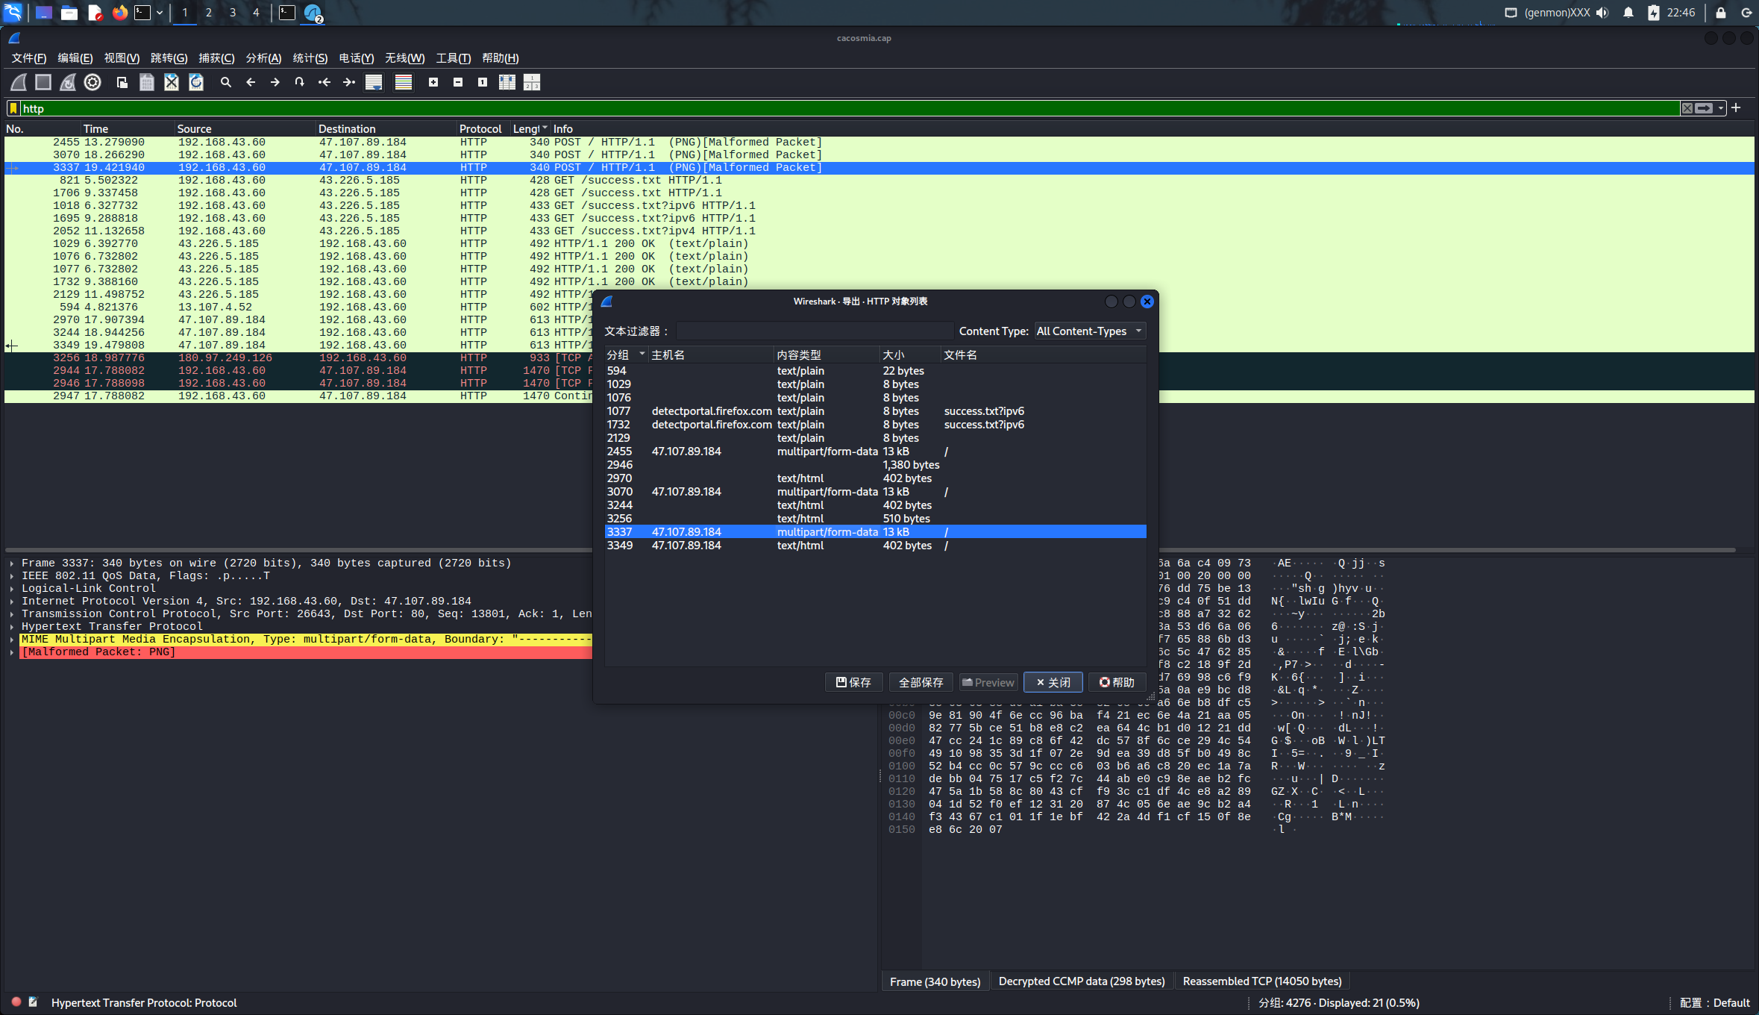Click the close capture file icon
1759x1015 pixels.
tap(172, 82)
